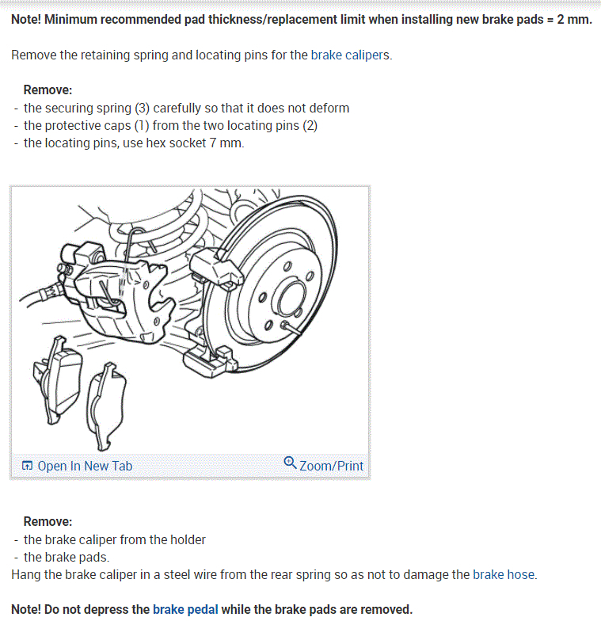Click the securing spring (3) instruction line
This screenshot has height=621, width=601.
coord(187,108)
